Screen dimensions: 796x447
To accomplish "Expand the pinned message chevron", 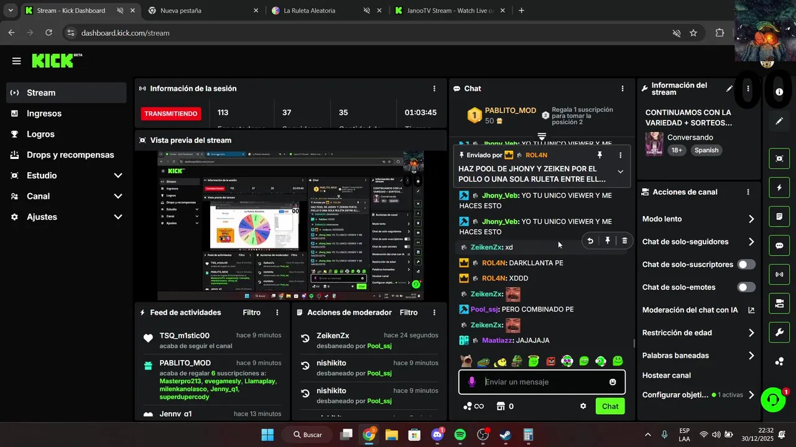I will [x=620, y=171].
